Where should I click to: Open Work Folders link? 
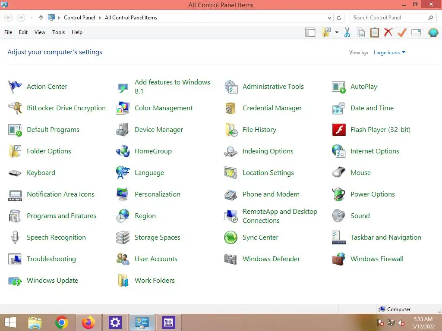coord(155,281)
